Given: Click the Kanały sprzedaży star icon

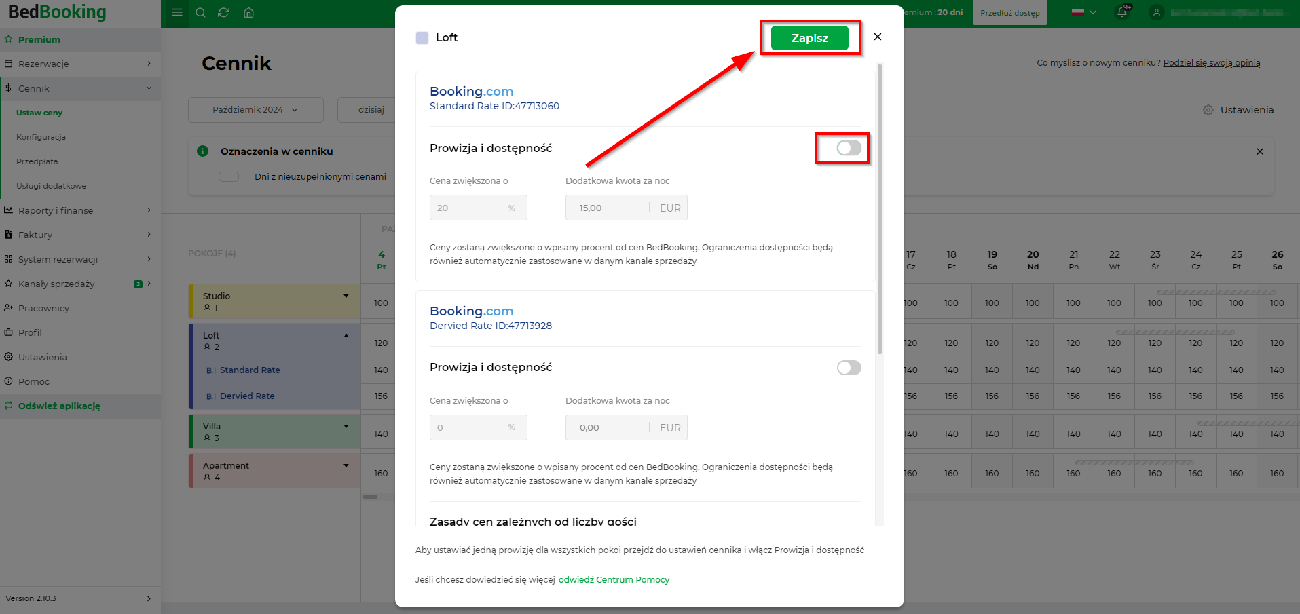Looking at the screenshot, I should (x=8, y=284).
